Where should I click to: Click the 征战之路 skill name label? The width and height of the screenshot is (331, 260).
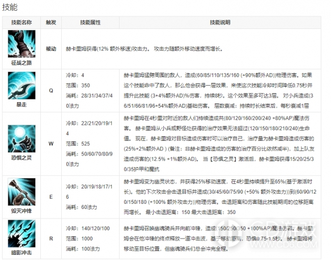point(22,63)
